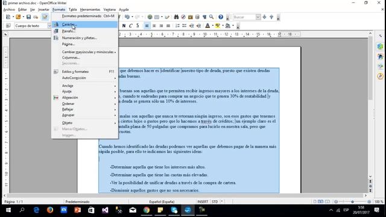Open highlighting color dropdown arrow
Image resolution: width=386 pixels, height=217 pixels.
(x=223, y=25)
